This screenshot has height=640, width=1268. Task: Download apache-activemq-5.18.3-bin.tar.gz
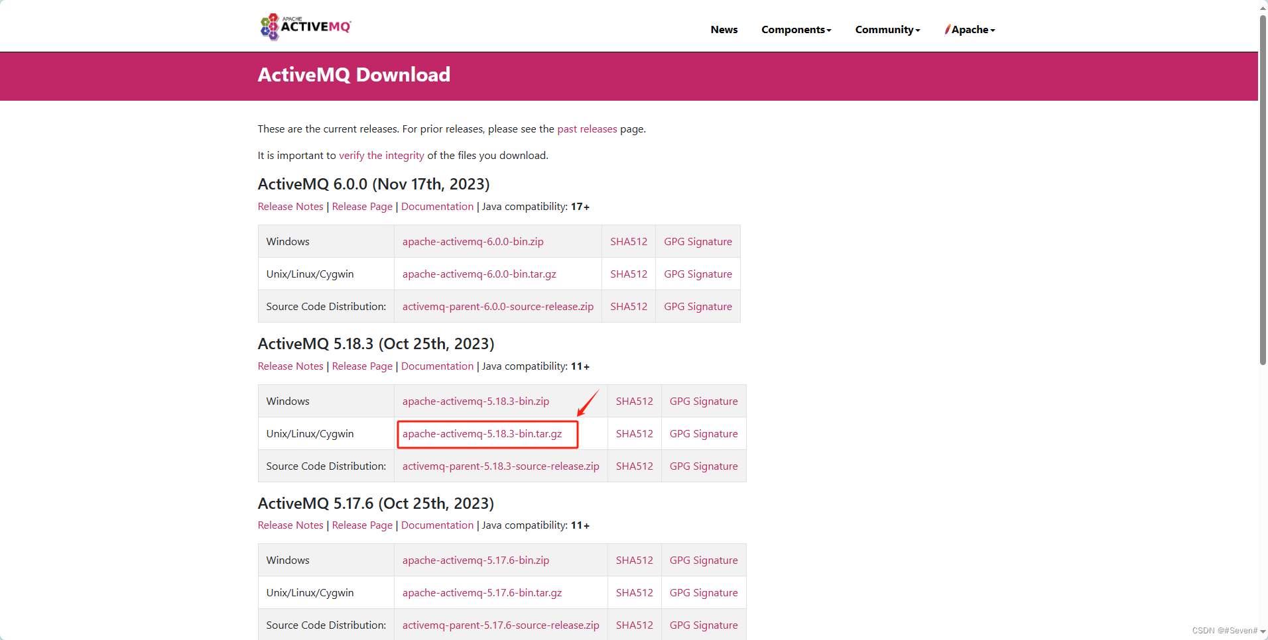pos(482,434)
